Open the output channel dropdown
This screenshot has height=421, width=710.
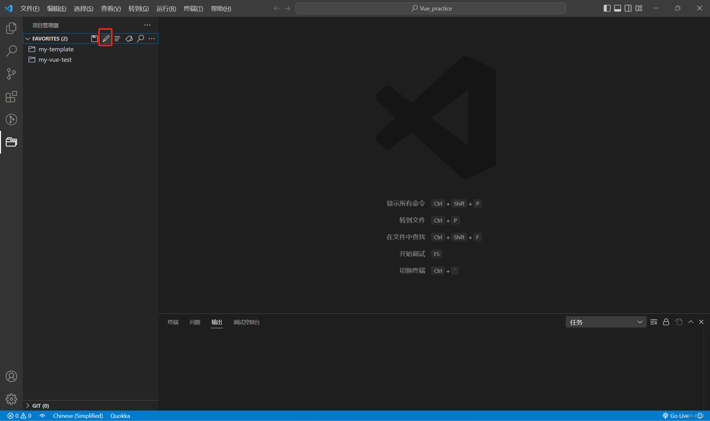pyautogui.click(x=606, y=322)
